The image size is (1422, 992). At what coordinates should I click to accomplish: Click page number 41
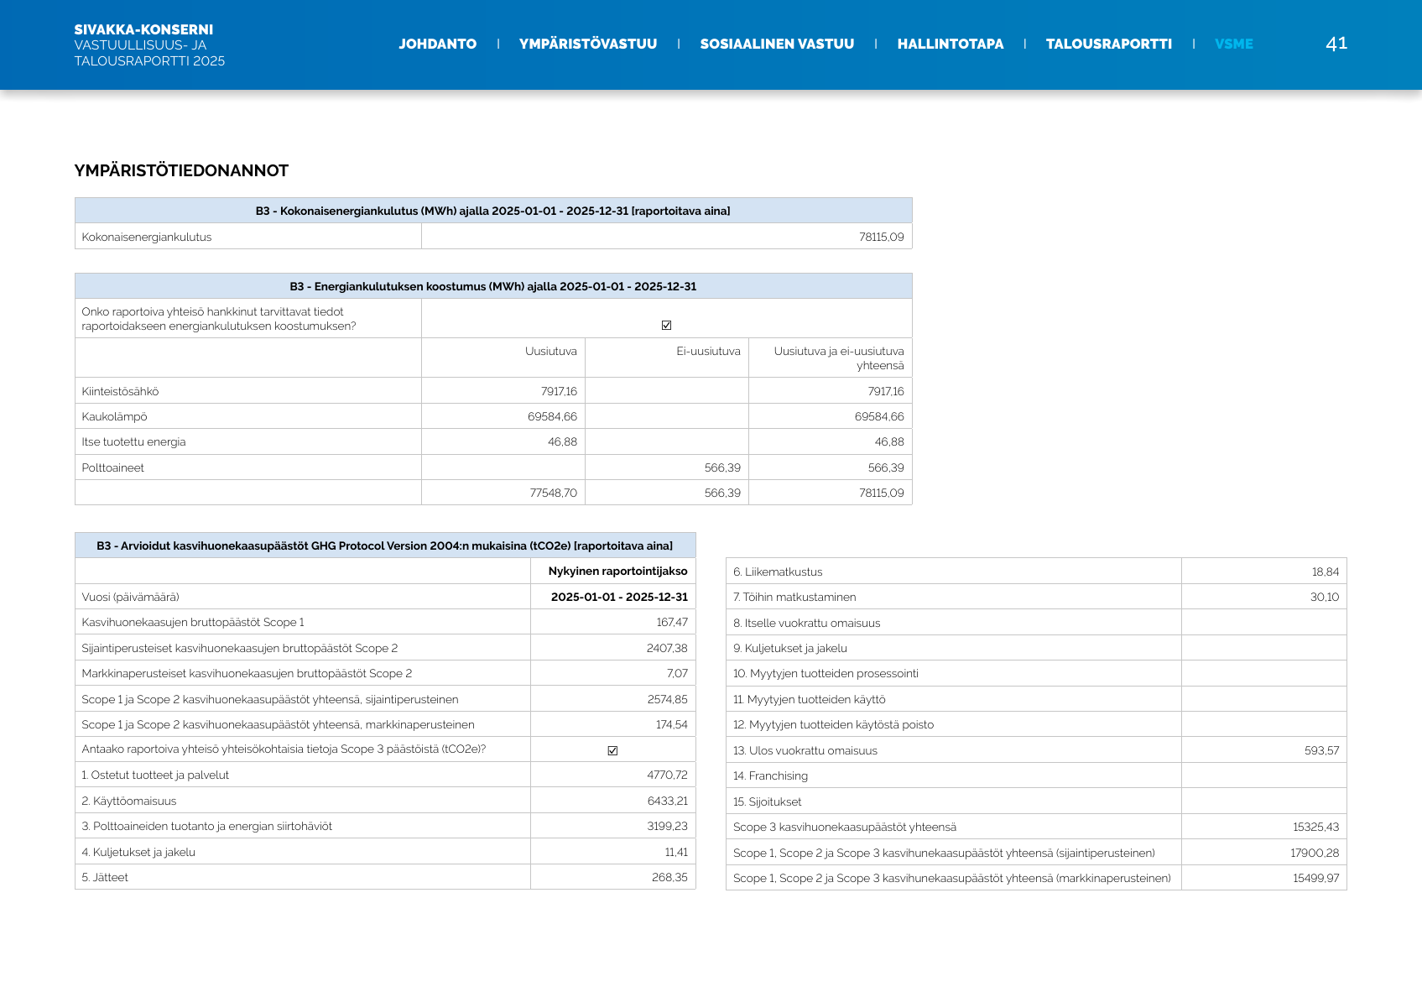(1336, 44)
